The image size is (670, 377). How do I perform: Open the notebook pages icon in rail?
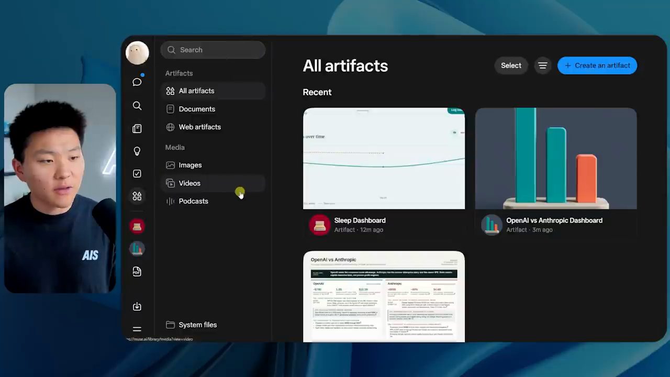point(137,128)
